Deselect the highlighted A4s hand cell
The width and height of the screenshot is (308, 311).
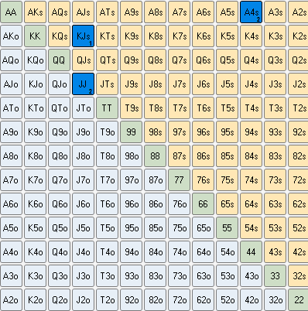coord(251,12)
